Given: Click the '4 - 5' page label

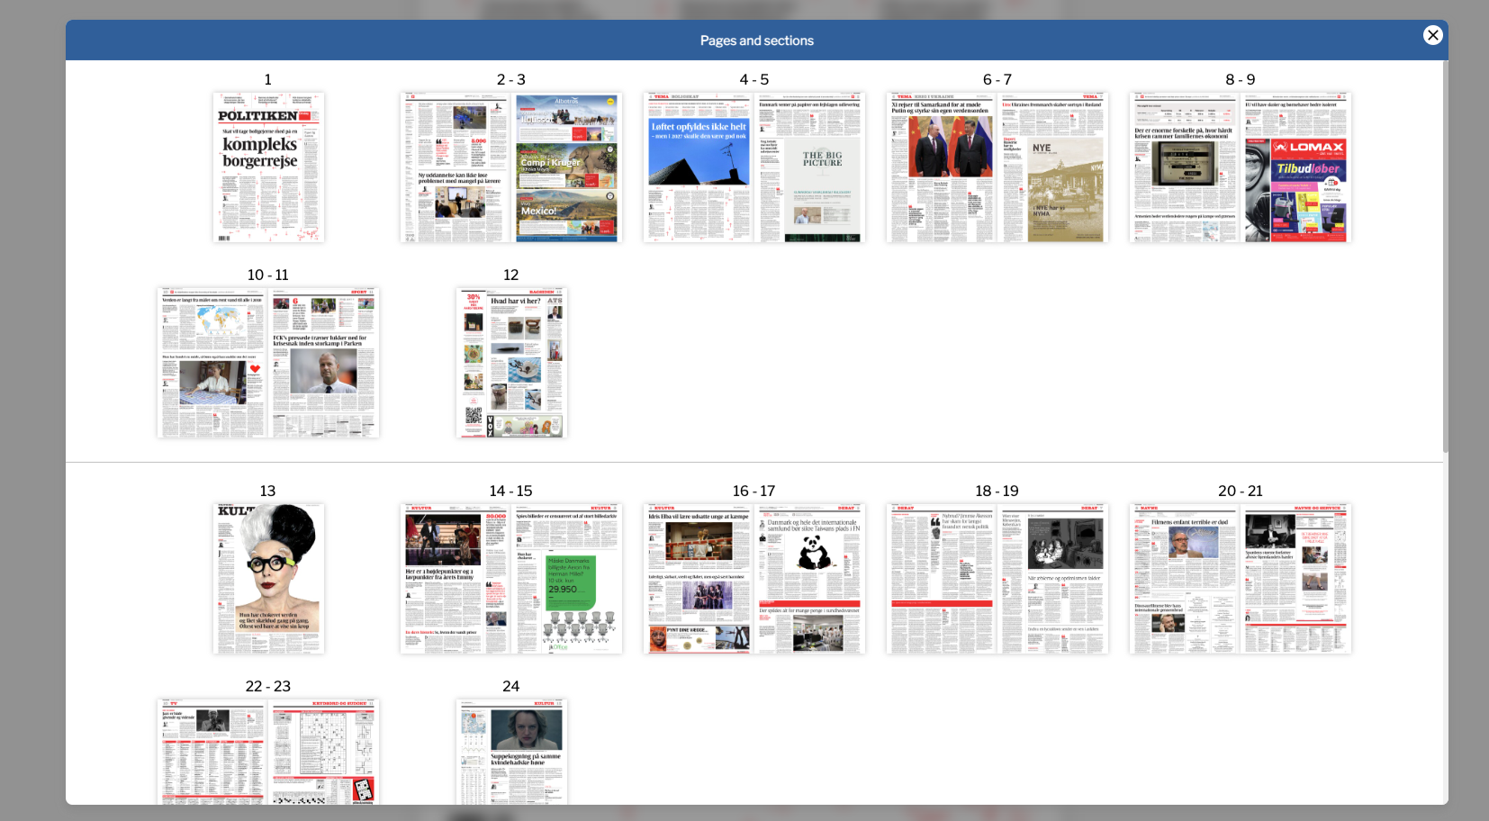Looking at the screenshot, I should pos(754,80).
